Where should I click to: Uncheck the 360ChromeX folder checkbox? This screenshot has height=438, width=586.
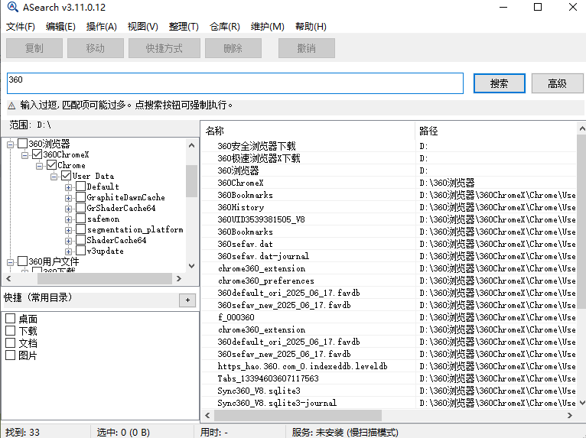point(37,154)
